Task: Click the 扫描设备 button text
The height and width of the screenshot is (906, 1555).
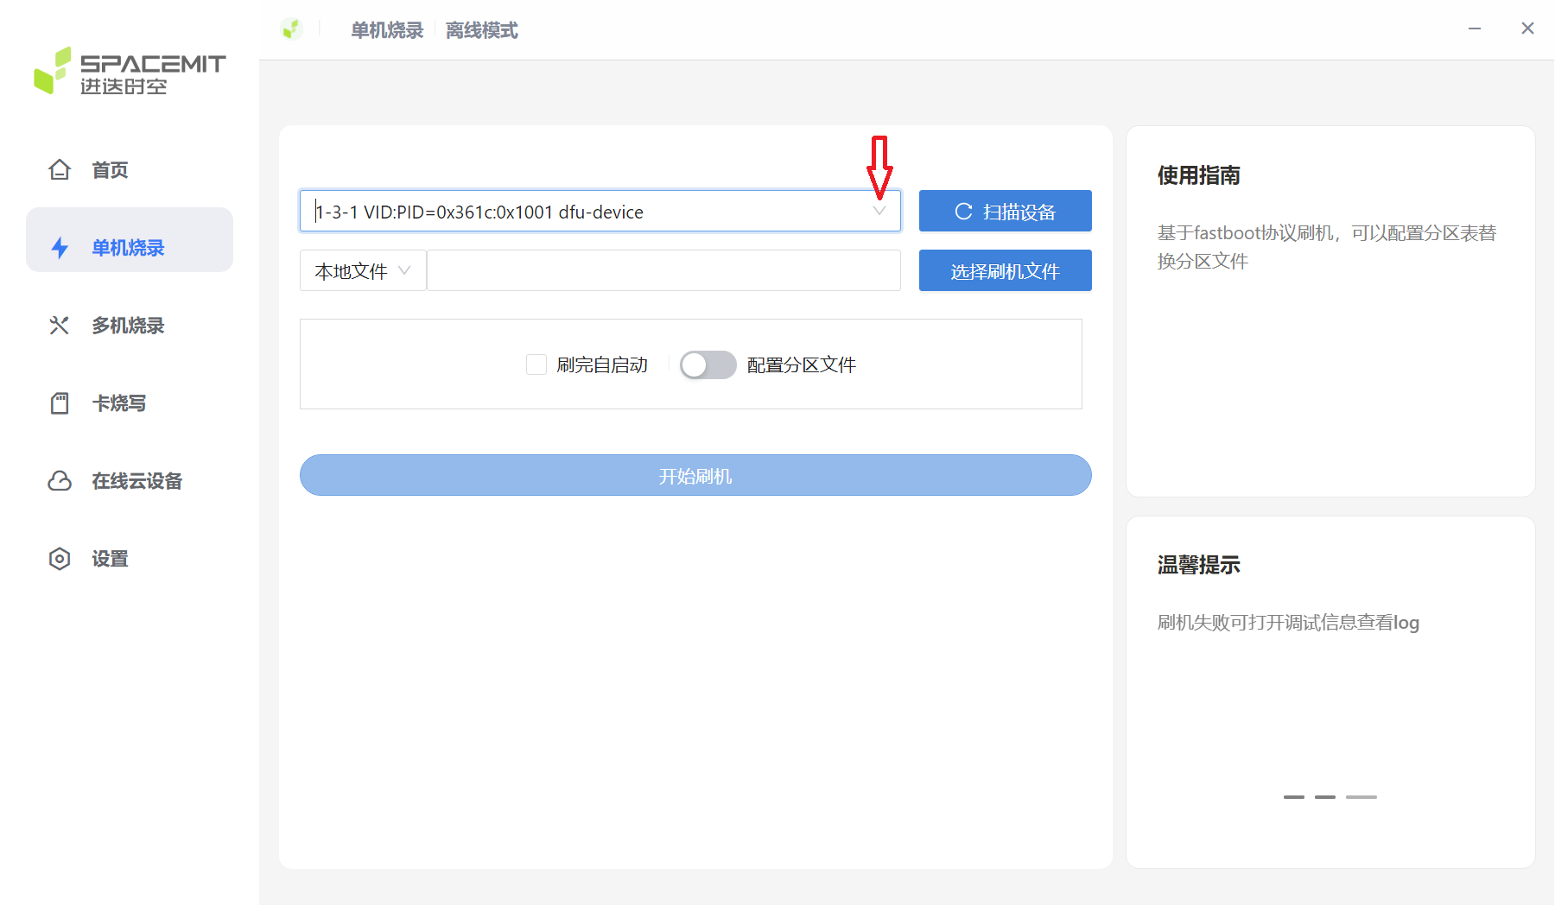Action: 1019,212
